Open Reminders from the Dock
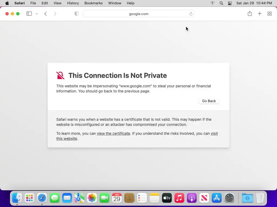277x207 pixels. coord(142,198)
